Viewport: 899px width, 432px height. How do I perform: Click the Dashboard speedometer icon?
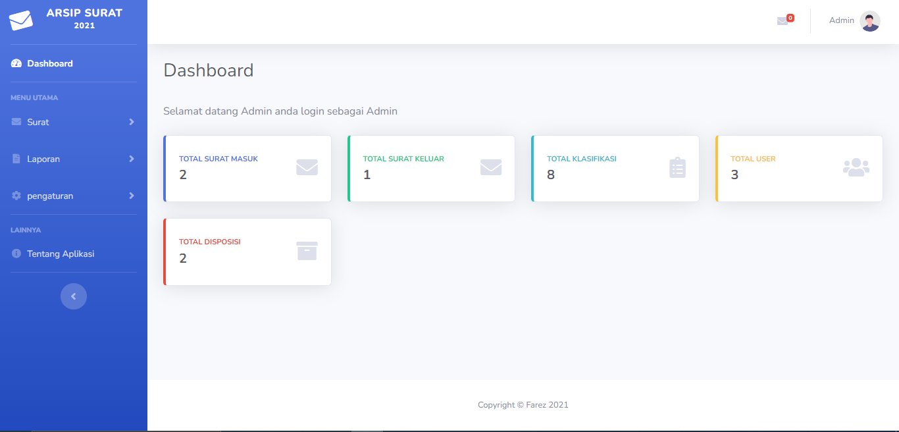pos(16,64)
